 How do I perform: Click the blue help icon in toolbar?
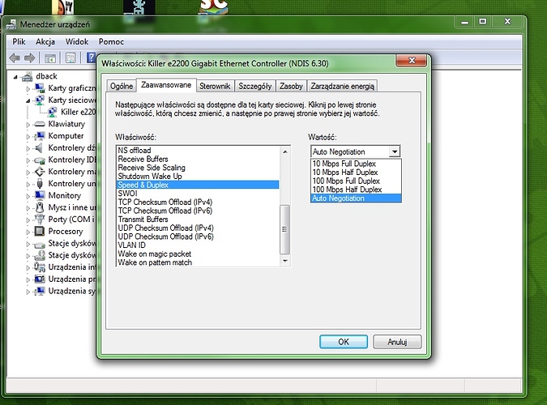91,58
